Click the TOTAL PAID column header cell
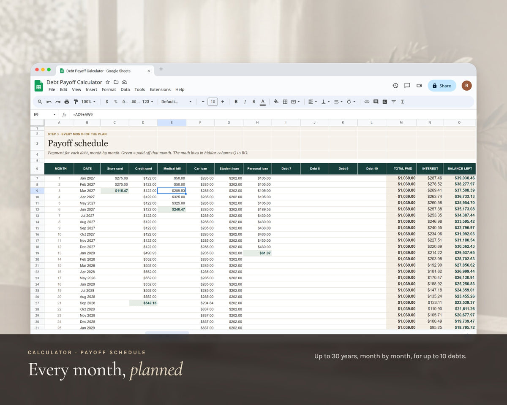This screenshot has width=507, height=405. [x=401, y=169]
